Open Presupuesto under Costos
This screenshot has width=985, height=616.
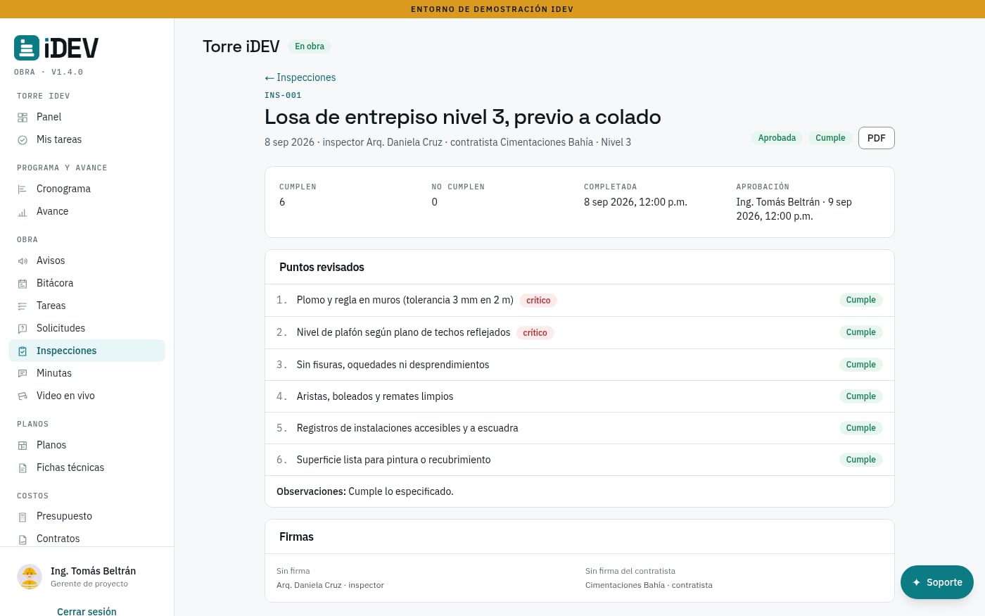pyautogui.click(x=87, y=516)
